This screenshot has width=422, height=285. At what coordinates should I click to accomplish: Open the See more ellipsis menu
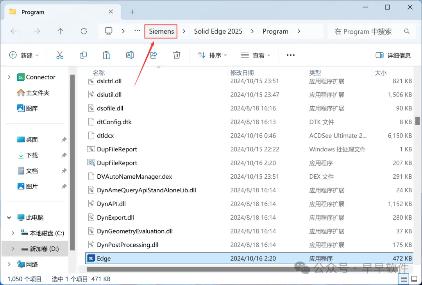point(291,55)
